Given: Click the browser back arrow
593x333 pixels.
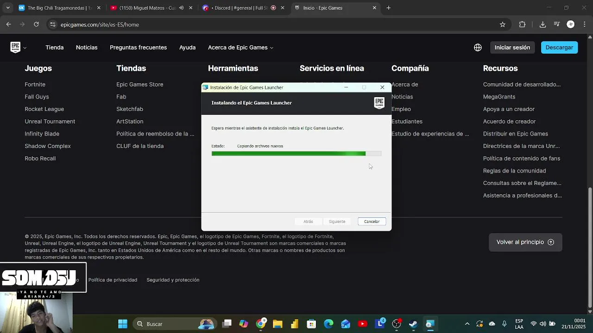Looking at the screenshot, I should pyautogui.click(x=8, y=25).
